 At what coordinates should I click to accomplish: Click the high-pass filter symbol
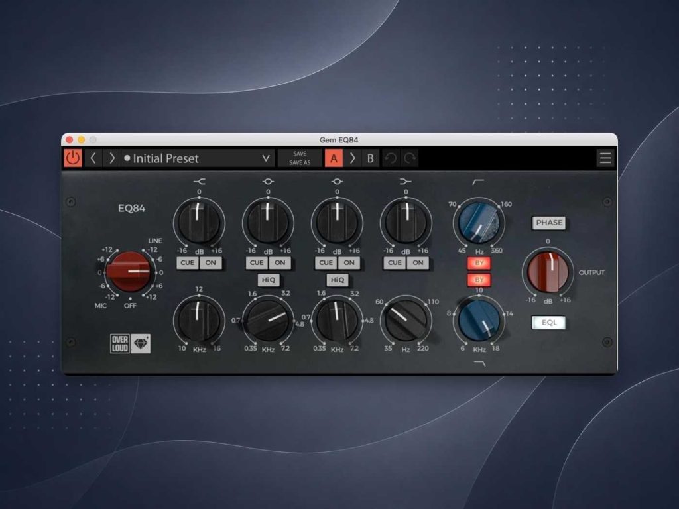478,182
